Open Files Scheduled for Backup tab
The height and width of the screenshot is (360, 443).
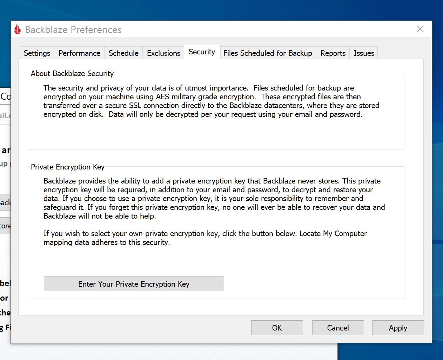click(x=268, y=53)
